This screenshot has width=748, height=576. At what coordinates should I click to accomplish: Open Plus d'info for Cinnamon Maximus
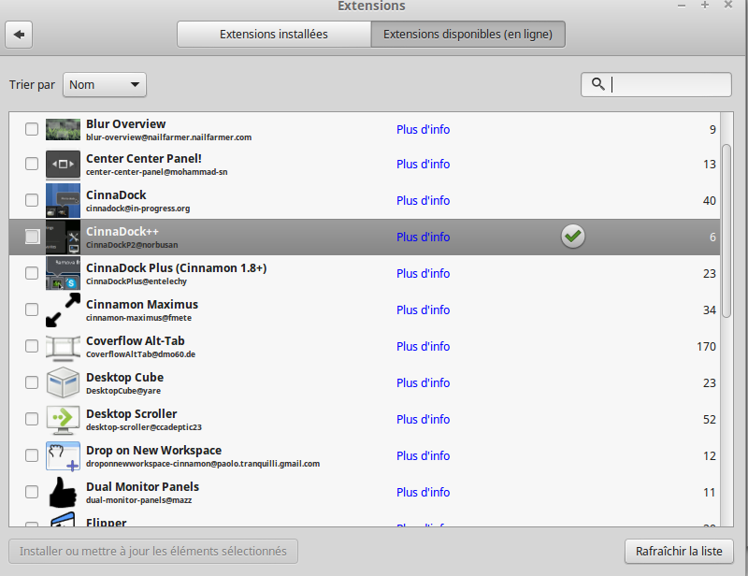423,310
